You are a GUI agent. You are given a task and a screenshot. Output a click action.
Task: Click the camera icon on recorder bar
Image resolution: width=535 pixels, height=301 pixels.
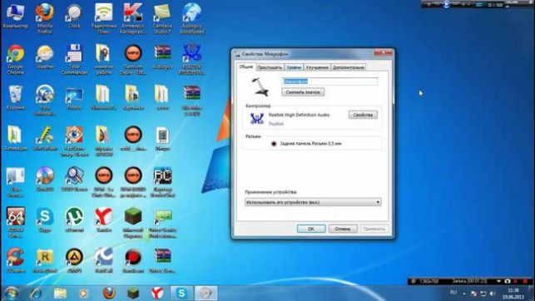point(508,281)
